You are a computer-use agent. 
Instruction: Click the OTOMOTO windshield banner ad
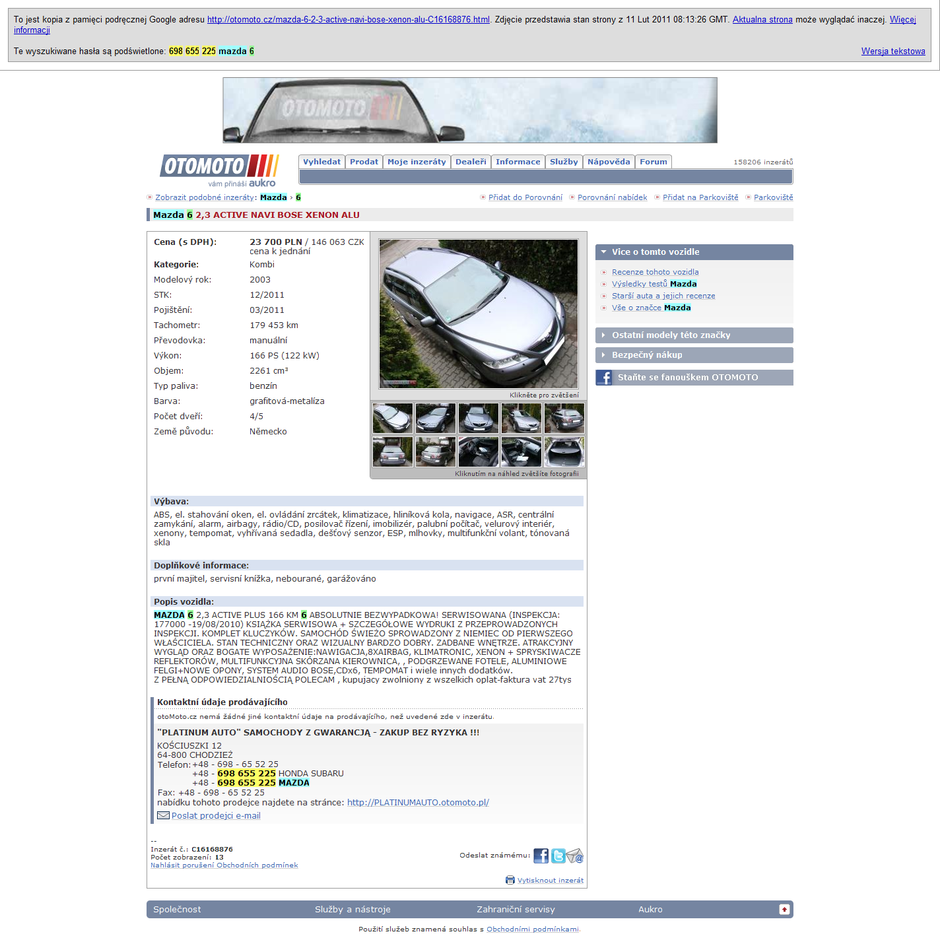(x=470, y=110)
